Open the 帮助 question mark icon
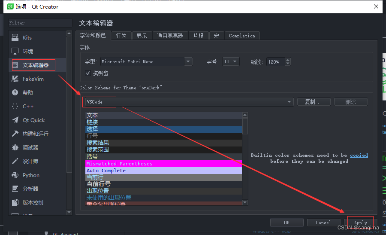The image size is (386, 235). pyautogui.click(x=15, y=92)
